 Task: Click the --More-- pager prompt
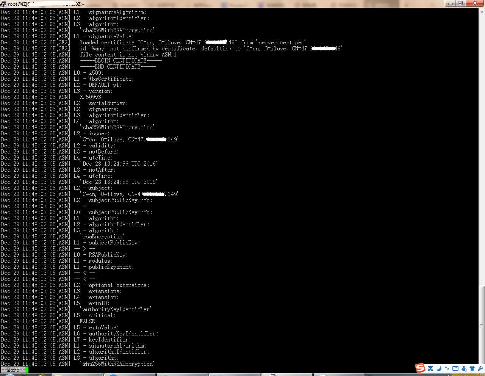pyautogui.click(x=13, y=370)
